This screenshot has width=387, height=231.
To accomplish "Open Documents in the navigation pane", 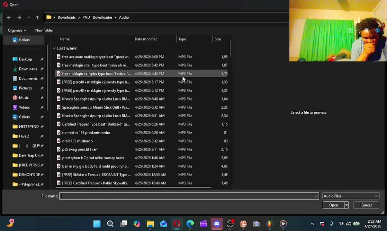I will [28, 78].
